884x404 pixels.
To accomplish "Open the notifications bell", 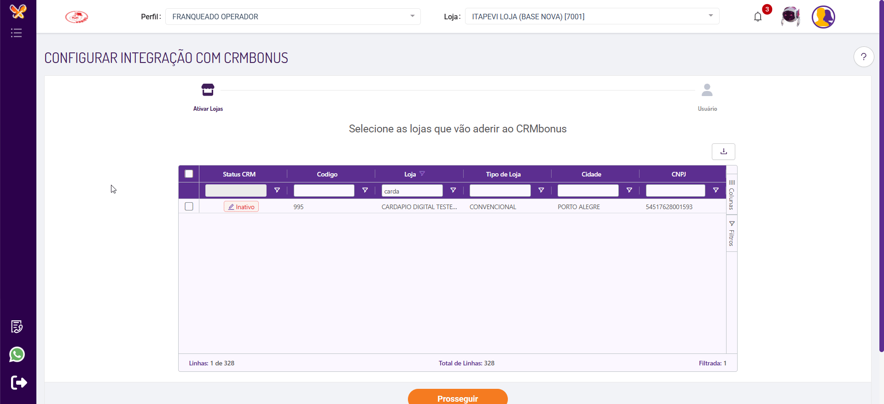I will coord(758,17).
